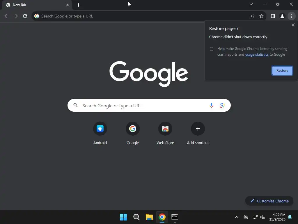Go forward using the forward arrow
Image resolution: width=298 pixels, height=224 pixels.
pyautogui.click(x=16, y=16)
